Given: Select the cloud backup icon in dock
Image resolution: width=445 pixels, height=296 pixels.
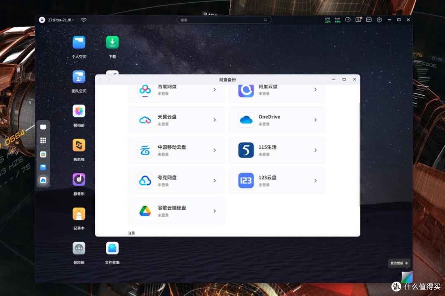Looking at the screenshot, I should click(43, 180).
